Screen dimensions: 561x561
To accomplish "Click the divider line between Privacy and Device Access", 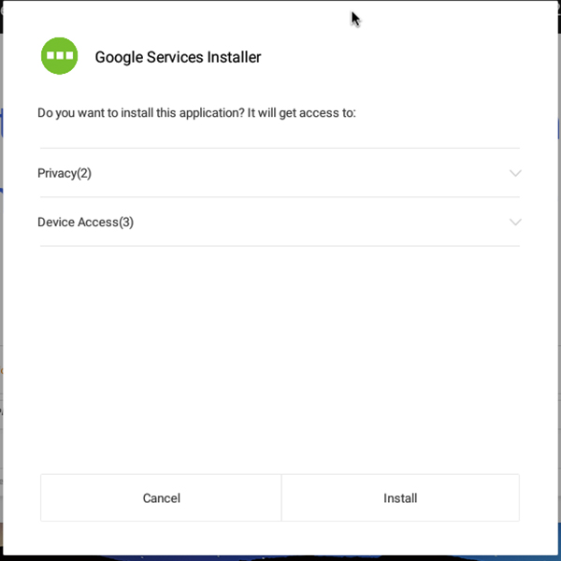I will (x=280, y=196).
